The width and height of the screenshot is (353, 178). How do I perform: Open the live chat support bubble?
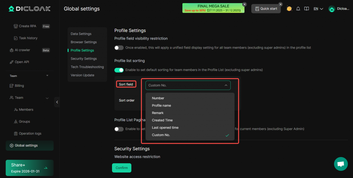pyautogui.click(x=341, y=164)
